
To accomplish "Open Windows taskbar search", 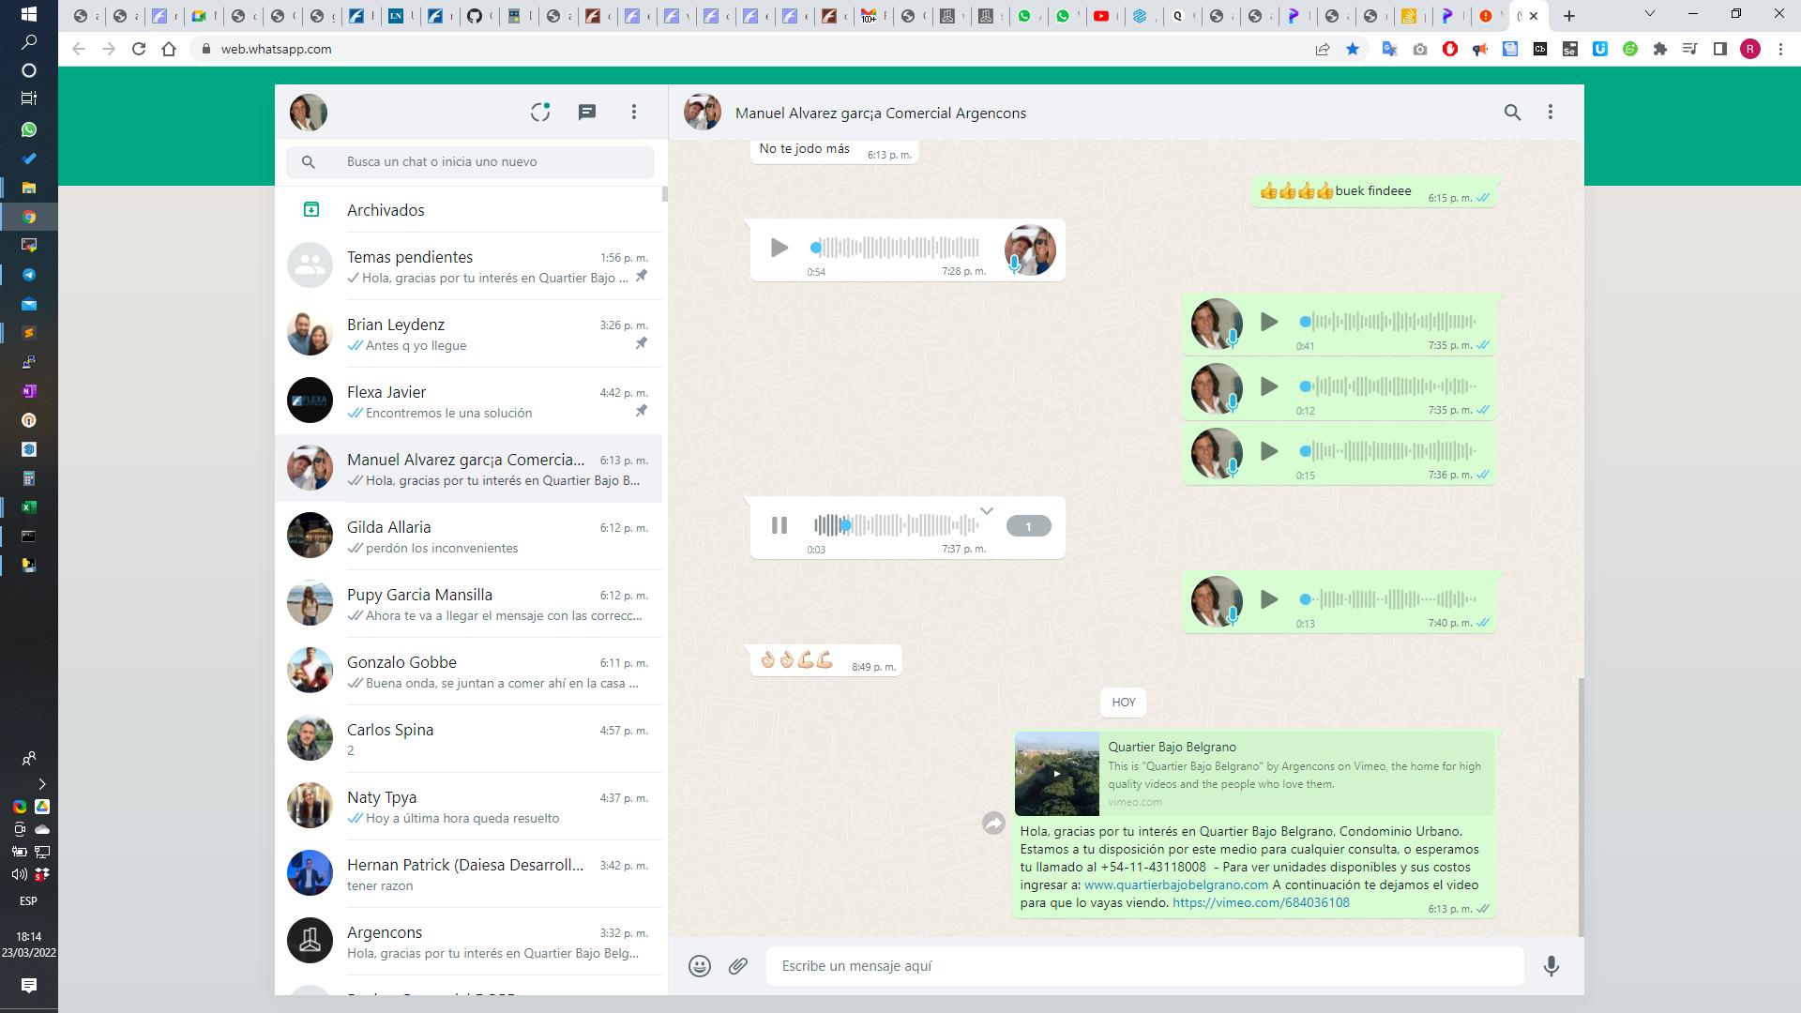I will coord(28,42).
